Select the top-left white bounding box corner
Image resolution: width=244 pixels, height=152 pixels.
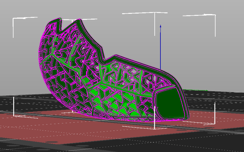coord(13,18)
